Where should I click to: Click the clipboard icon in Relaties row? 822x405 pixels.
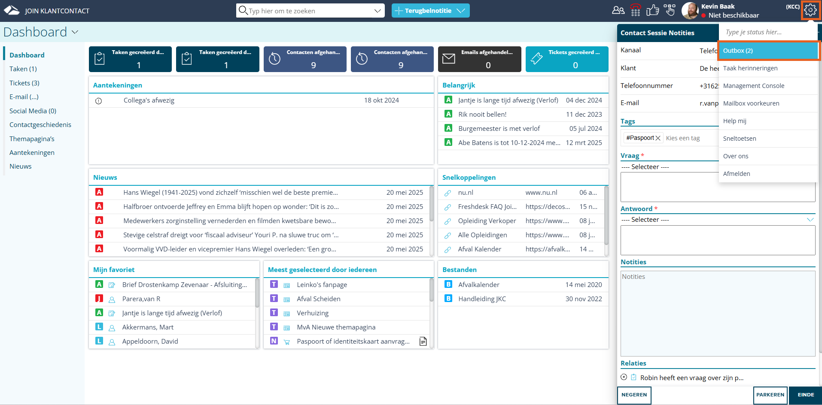(633, 377)
